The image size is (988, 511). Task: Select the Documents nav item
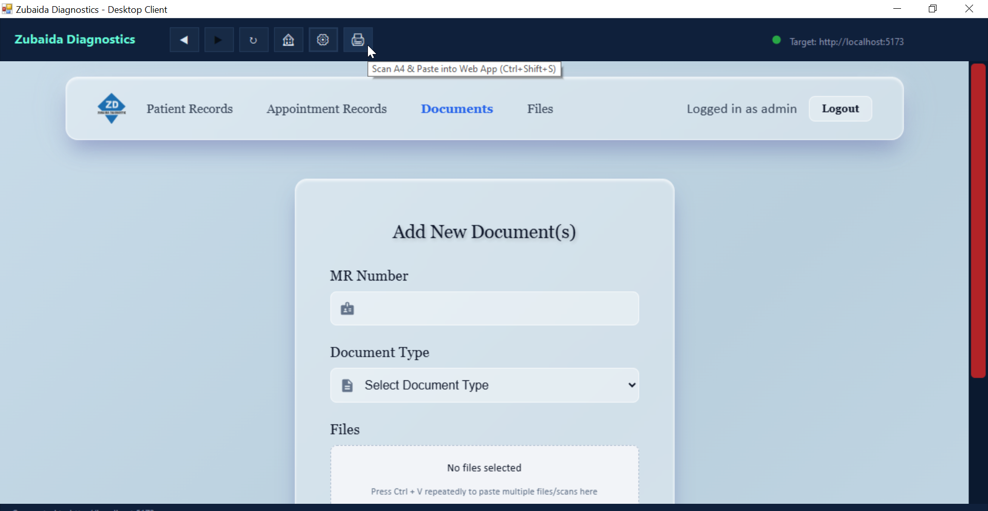pyautogui.click(x=457, y=109)
